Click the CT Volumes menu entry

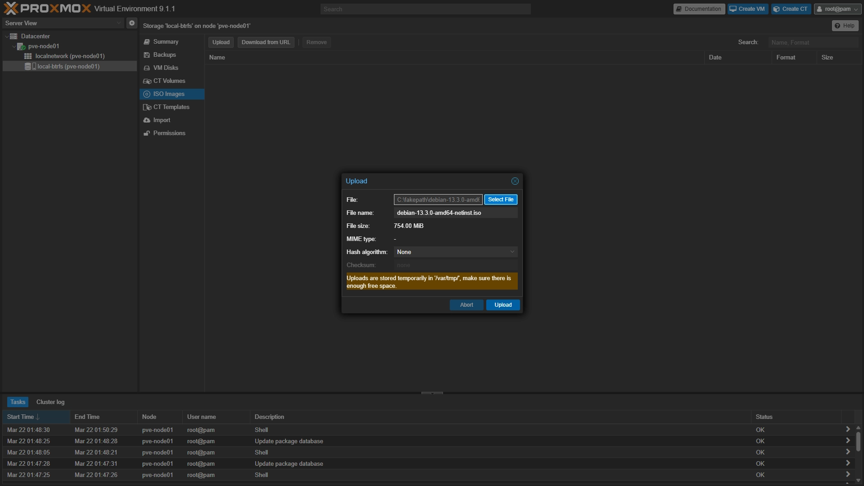[172, 81]
